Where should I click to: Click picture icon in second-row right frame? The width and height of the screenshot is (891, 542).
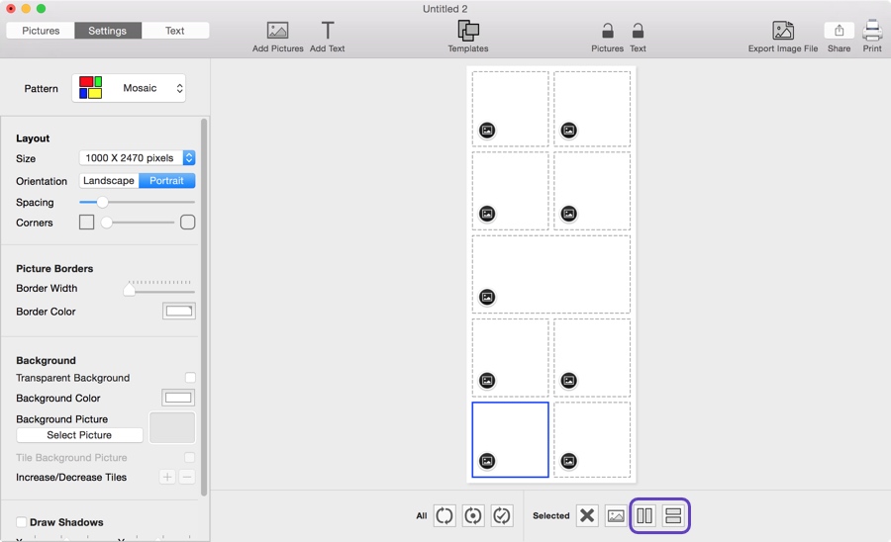click(x=569, y=214)
